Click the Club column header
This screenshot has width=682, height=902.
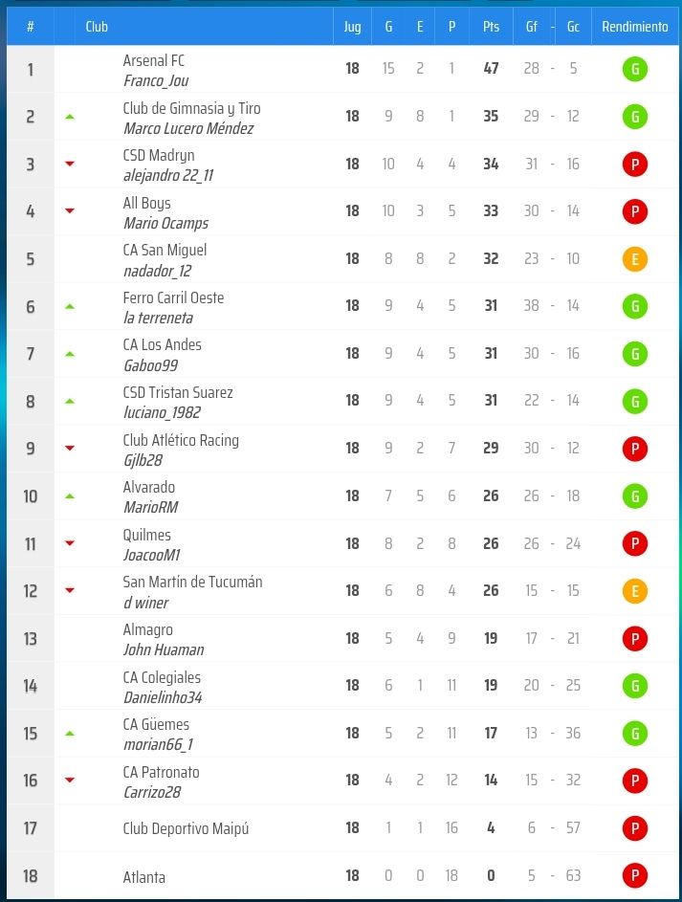[x=97, y=27]
